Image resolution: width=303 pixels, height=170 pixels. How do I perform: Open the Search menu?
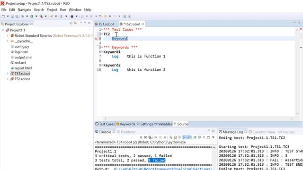coord(39,9)
